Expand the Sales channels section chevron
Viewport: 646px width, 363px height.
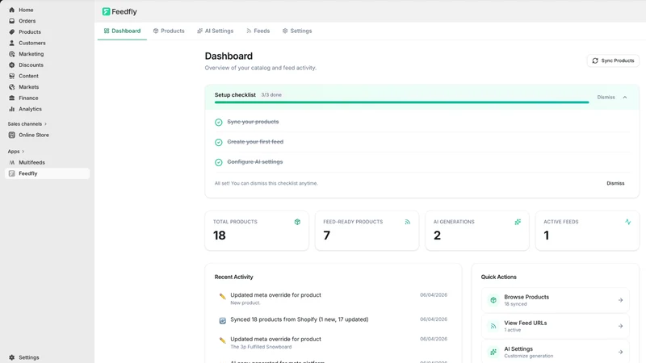tap(46, 124)
